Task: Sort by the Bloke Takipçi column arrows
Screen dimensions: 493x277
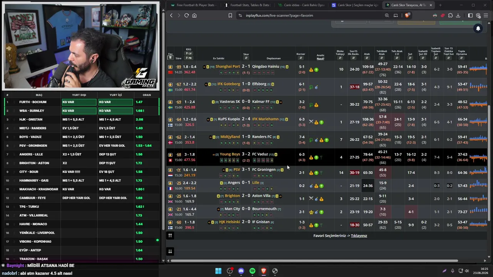Action: point(340,58)
